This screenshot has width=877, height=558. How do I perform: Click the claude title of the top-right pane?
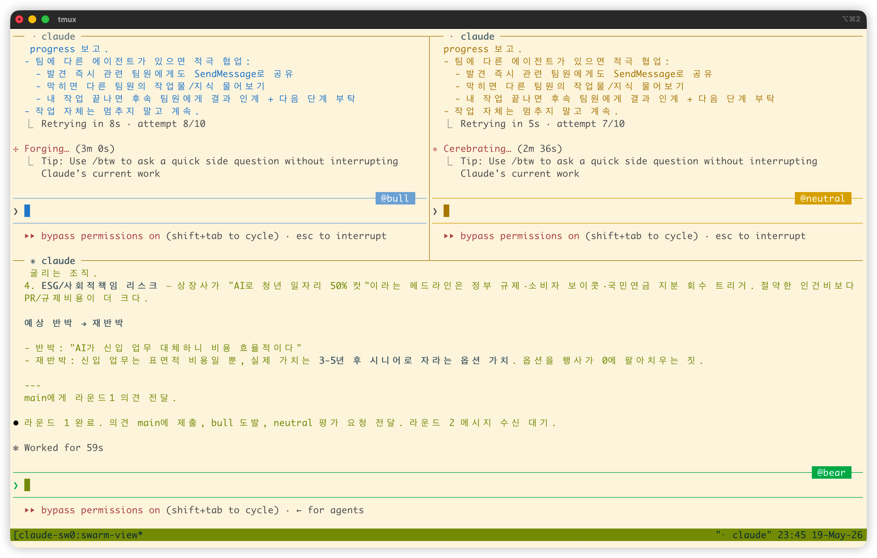coord(478,37)
